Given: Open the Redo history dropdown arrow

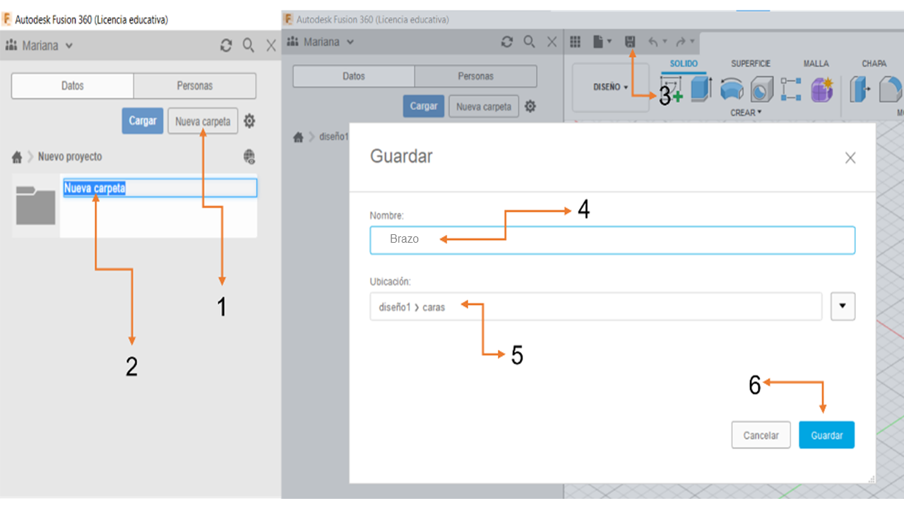Looking at the screenshot, I should pyautogui.click(x=692, y=42).
